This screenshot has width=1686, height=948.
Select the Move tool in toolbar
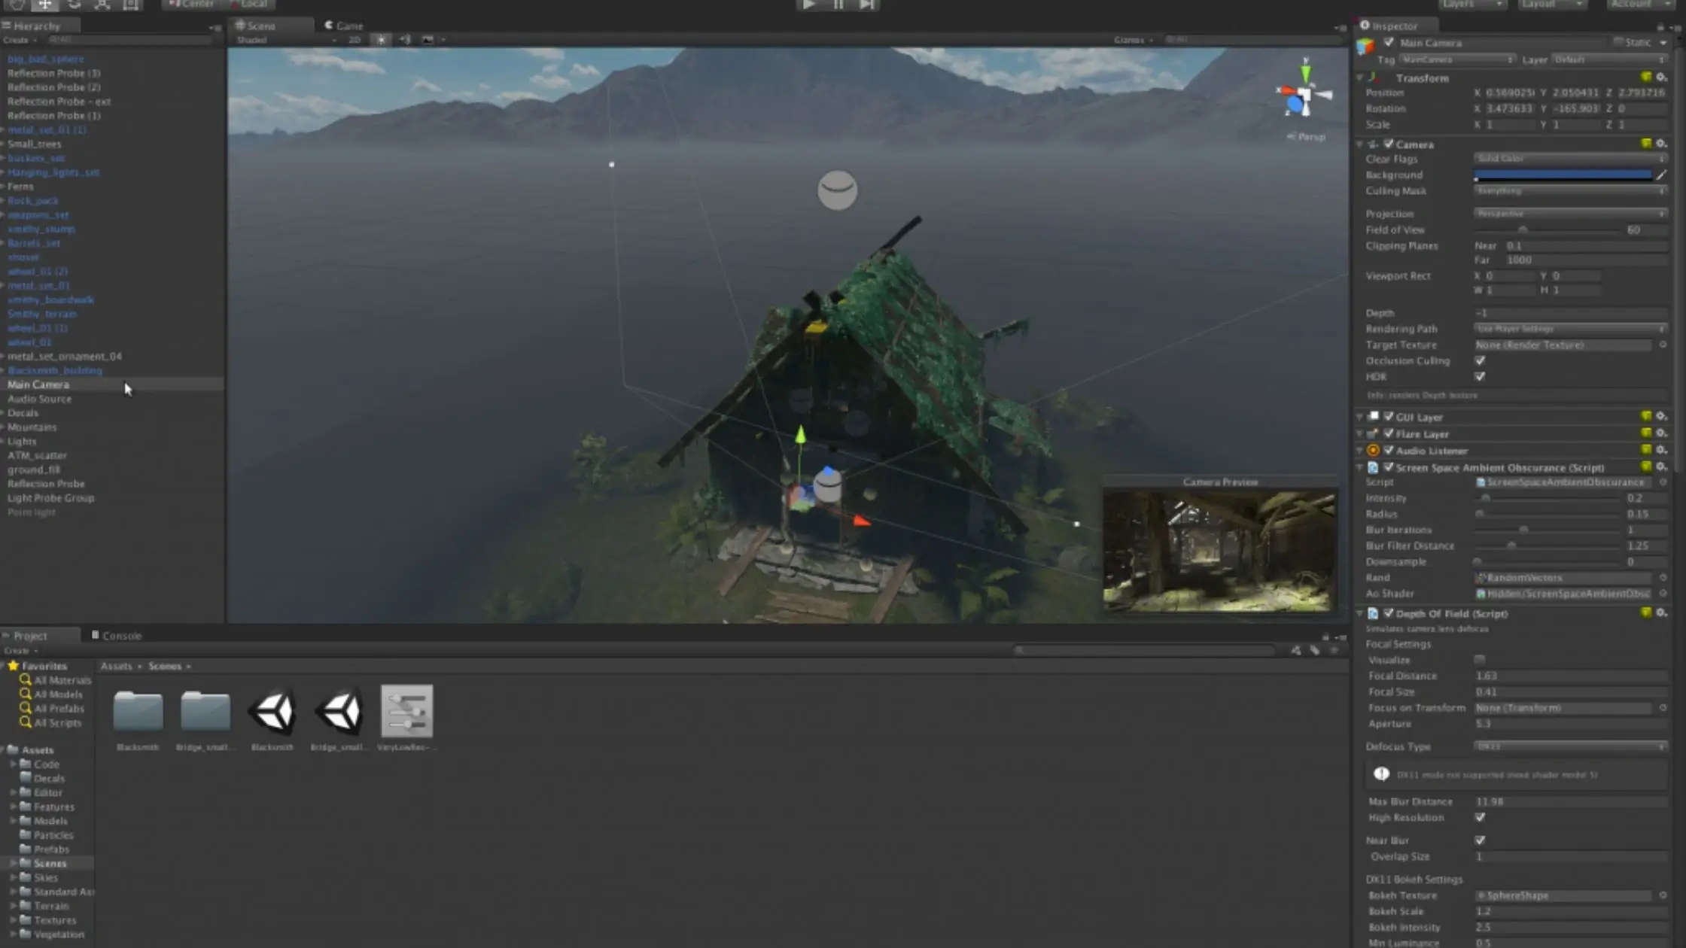45,5
